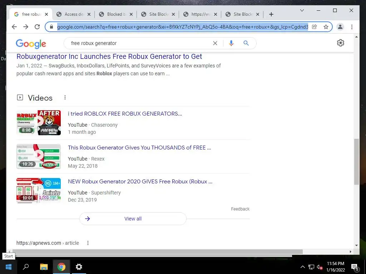366x274 pixels.
Task: Open 'NEW Robux Generator 2020 GIVES Free Robux' video
Action: pyautogui.click(x=140, y=182)
